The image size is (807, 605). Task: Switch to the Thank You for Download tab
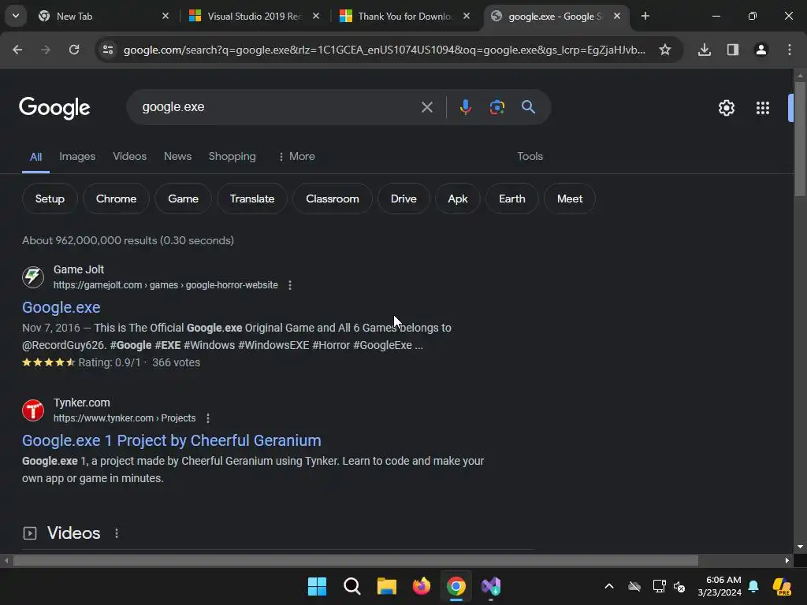pos(405,16)
